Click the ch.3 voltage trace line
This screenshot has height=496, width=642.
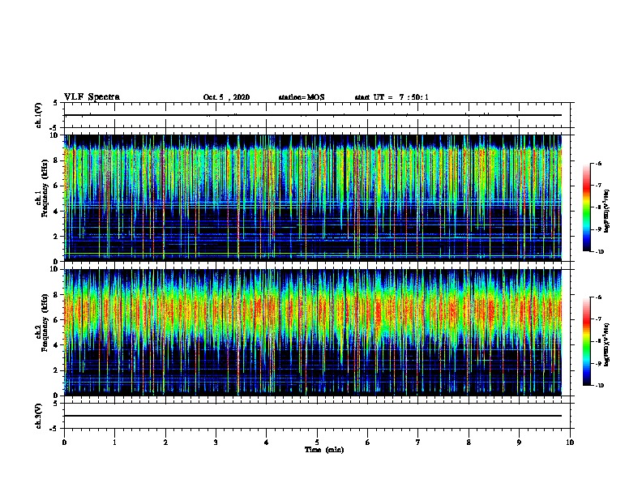(313, 416)
